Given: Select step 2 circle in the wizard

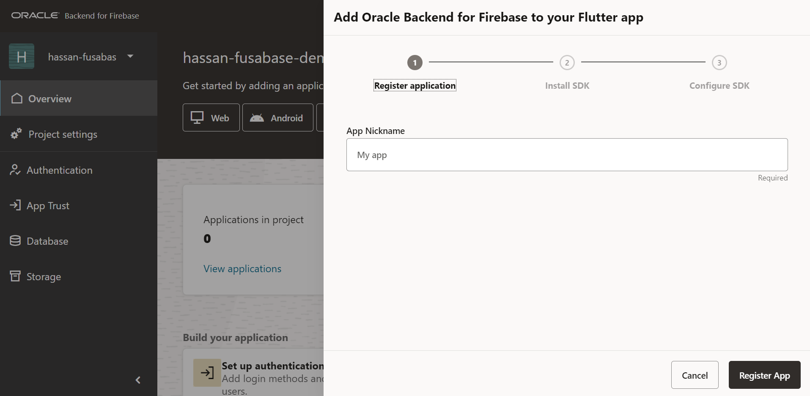Looking at the screenshot, I should point(567,63).
